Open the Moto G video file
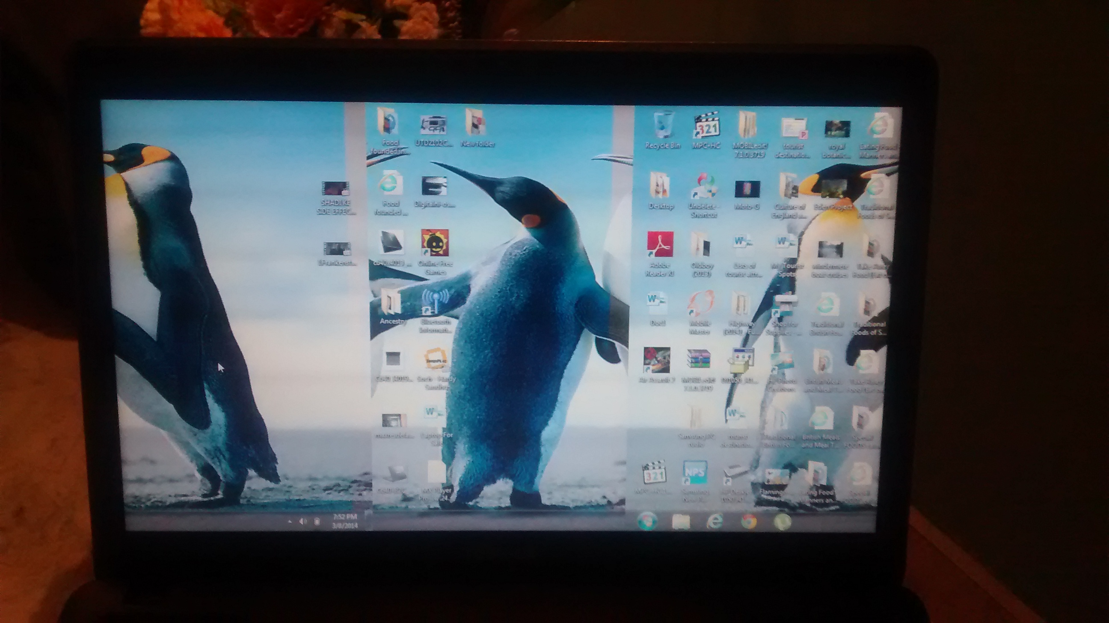This screenshot has height=623, width=1109. coord(747,190)
